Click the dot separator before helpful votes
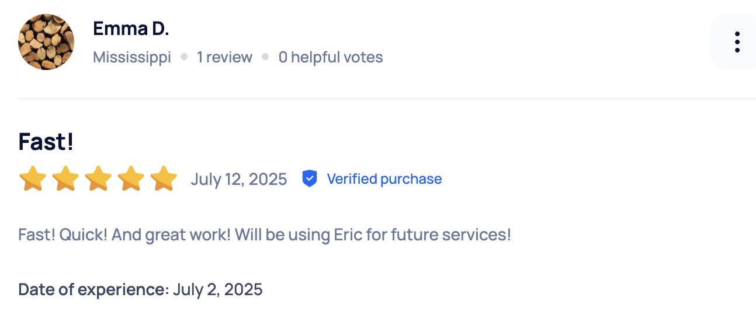The image size is (756, 315). pyautogui.click(x=265, y=57)
